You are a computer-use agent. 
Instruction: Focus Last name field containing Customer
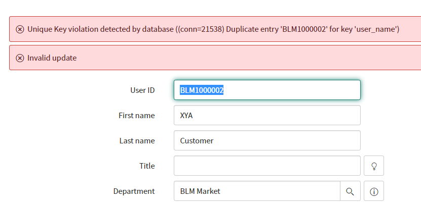(x=267, y=140)
